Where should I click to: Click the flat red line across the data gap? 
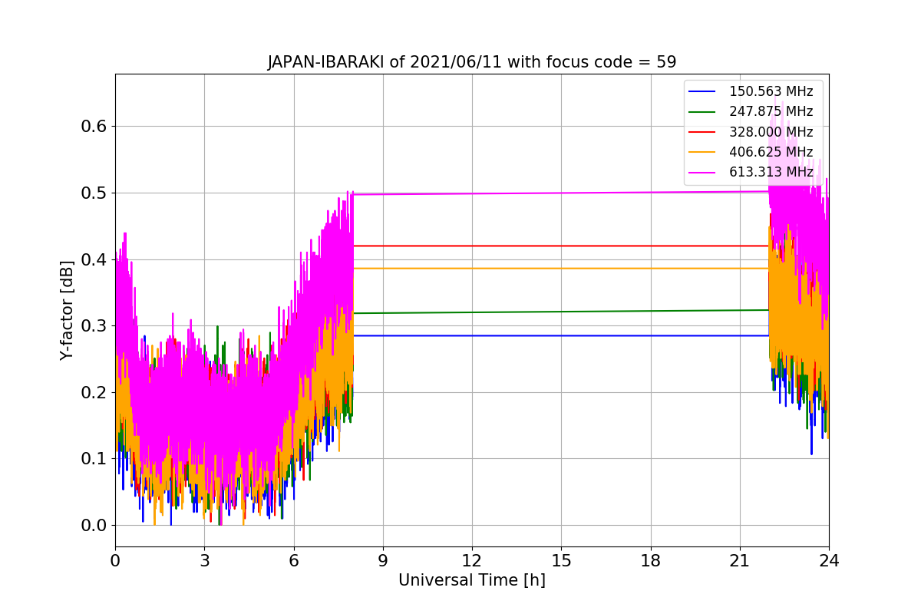pos(561,246)
